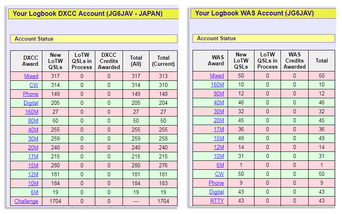
Task: Click the Mixed link in WAS table
Action: click(x=217, y=76)
